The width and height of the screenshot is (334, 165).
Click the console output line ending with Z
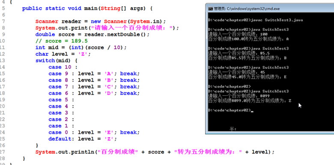[x=250, y=101]
